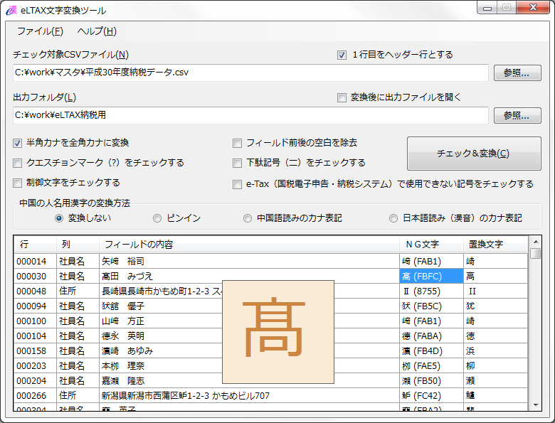Viewport: 555px width, 423px height.
Task: Click NG cell 鮃 (FC42)
Action: (x=431, y=395)
